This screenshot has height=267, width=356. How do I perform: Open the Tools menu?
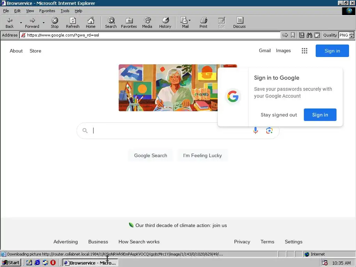click(x=65, y=11)
